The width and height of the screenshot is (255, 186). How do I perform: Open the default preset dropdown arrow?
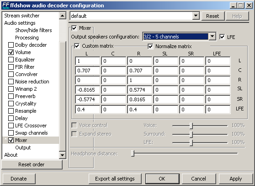(x=196, y=16)
